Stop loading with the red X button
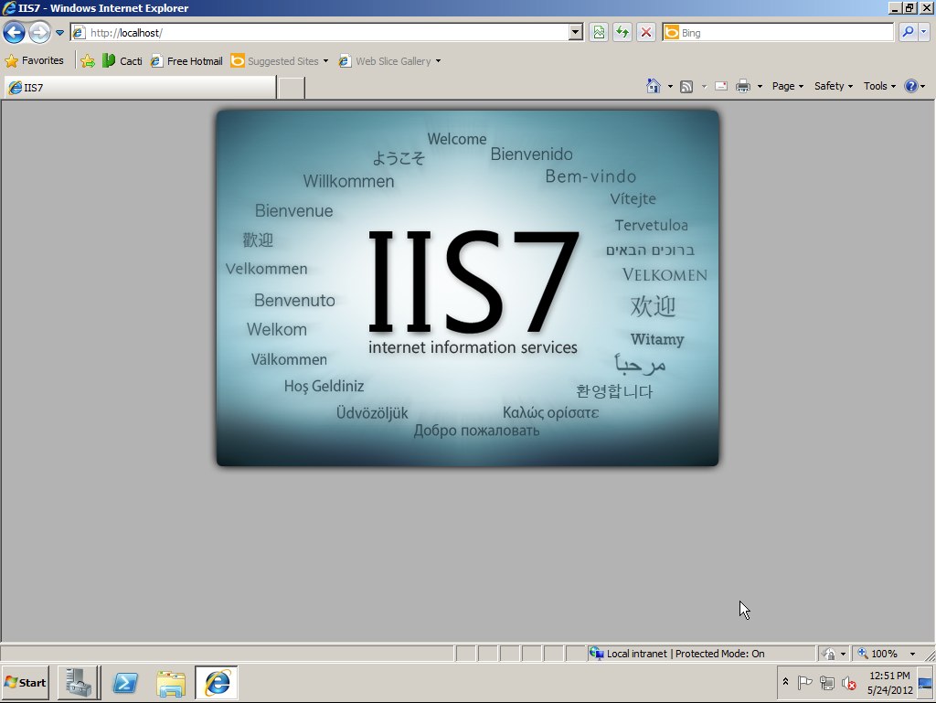The image size is (936, 703). [646, 32]
